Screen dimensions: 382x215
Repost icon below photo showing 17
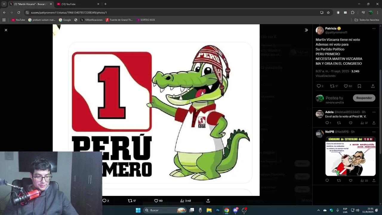132,201
